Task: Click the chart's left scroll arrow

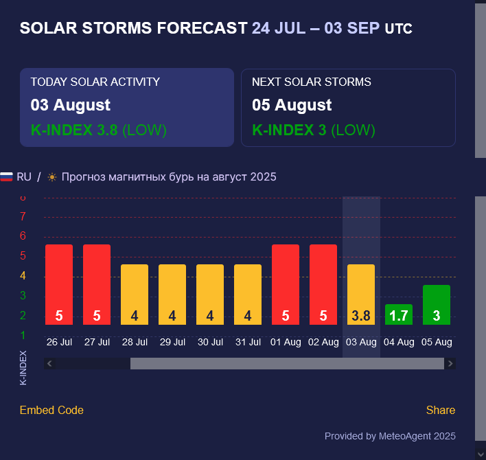Action: tap(49, 363)
